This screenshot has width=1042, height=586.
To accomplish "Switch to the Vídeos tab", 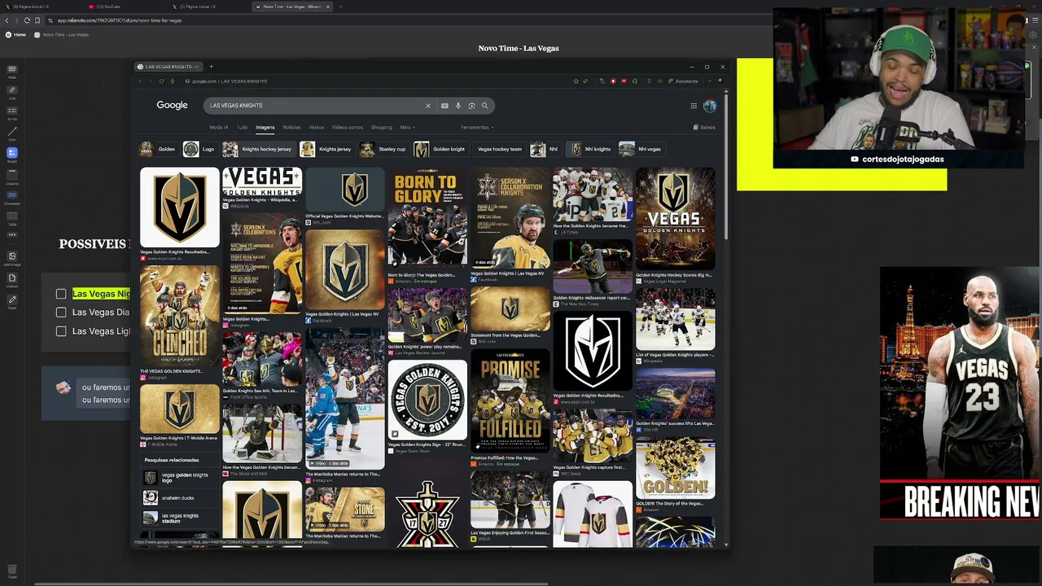I will point(316,127).
